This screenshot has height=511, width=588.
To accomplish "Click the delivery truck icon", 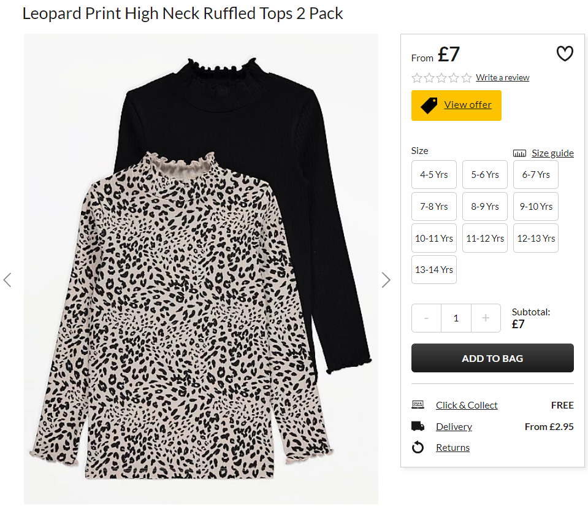I will pos(418,426).
